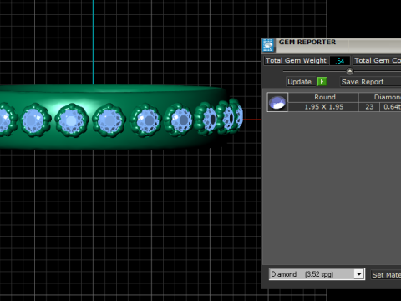The width and height of the screenshot is (401, 301).
Task: Click the green ring band body
Action: [x=111, y=143]
